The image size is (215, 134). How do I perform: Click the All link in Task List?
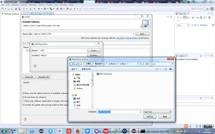[x=195, y=25]
